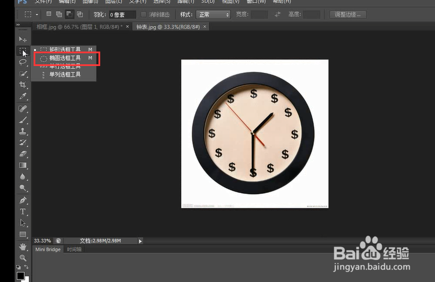Select the Dodge tool

(23, 188)
